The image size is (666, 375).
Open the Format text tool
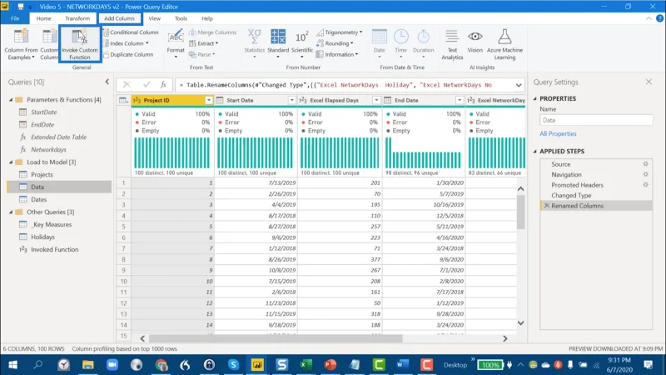176,44
